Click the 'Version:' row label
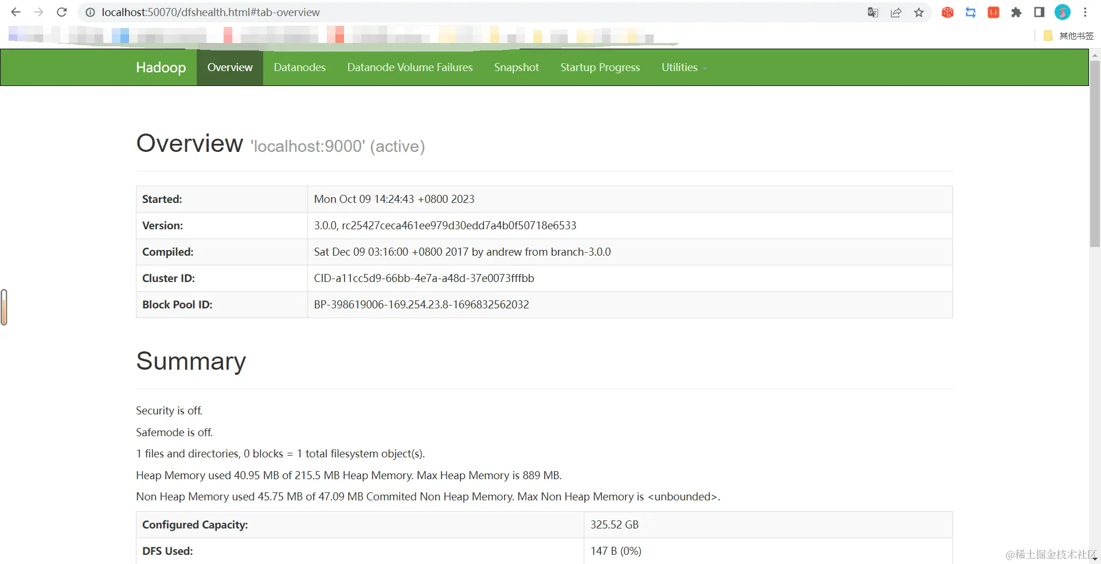This screenshot has width=1101, height=564. coord(163,225)
